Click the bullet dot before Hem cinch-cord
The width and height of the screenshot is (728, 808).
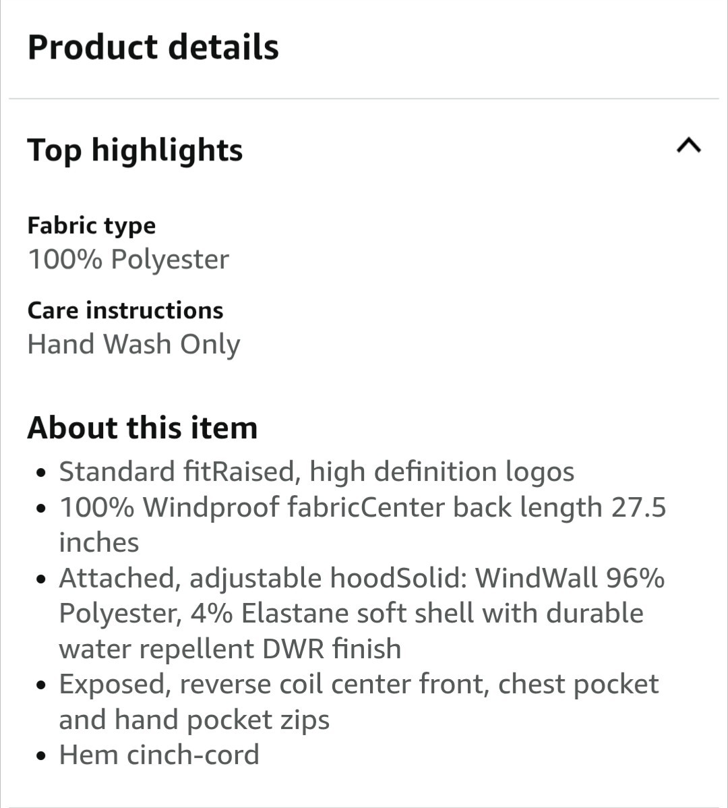coord(42,756)
